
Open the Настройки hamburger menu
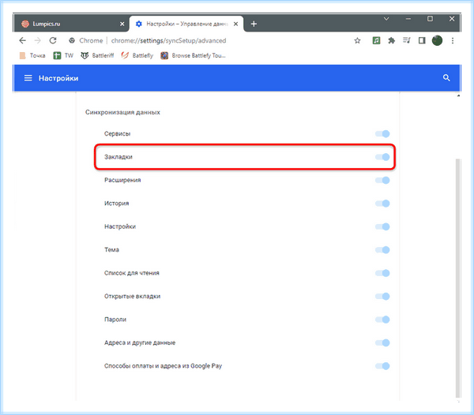point(28,78)
